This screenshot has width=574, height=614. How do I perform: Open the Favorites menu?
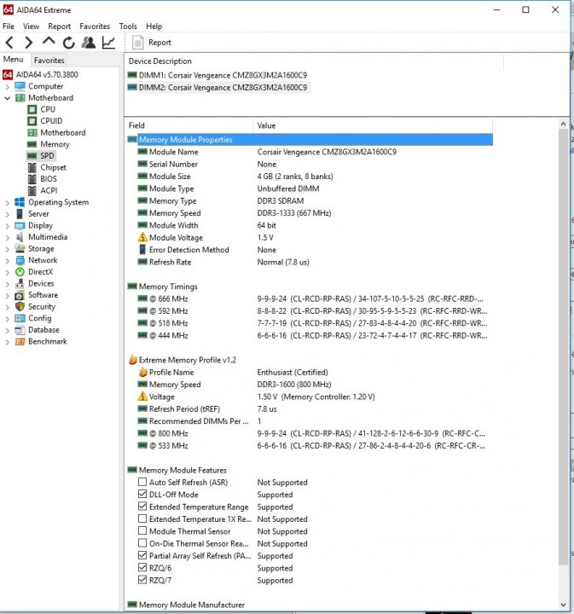(95, 26)
